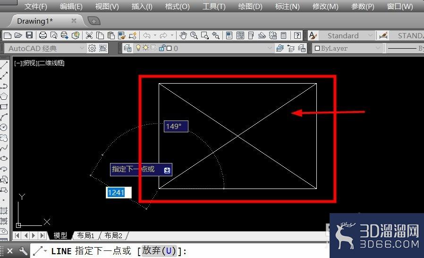Click the Layer Previous icon

(291, 48)
